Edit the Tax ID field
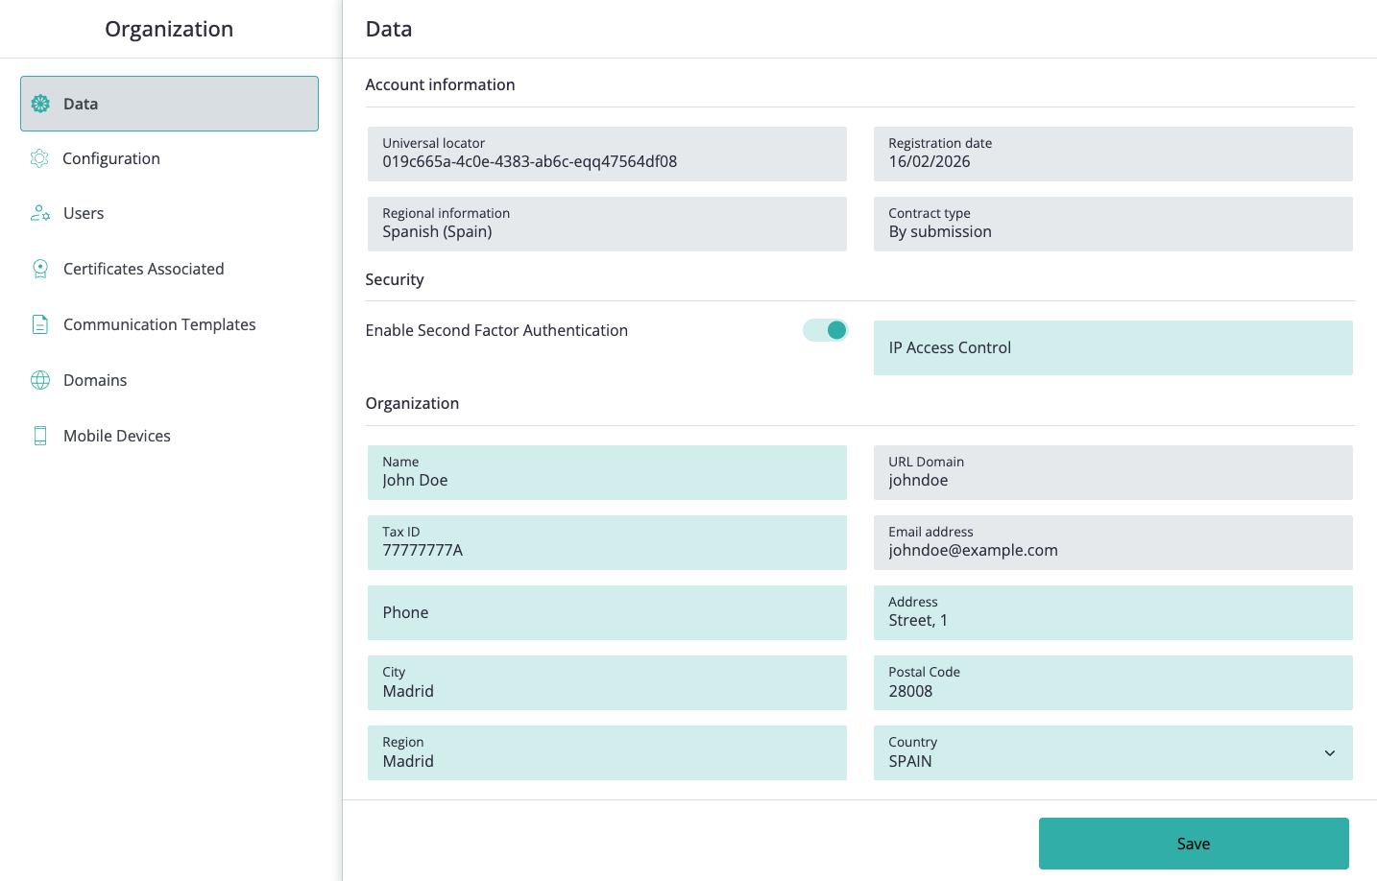Image resolution: width=1377 pixels, height=881 pixels. click(x=607, y=542)
